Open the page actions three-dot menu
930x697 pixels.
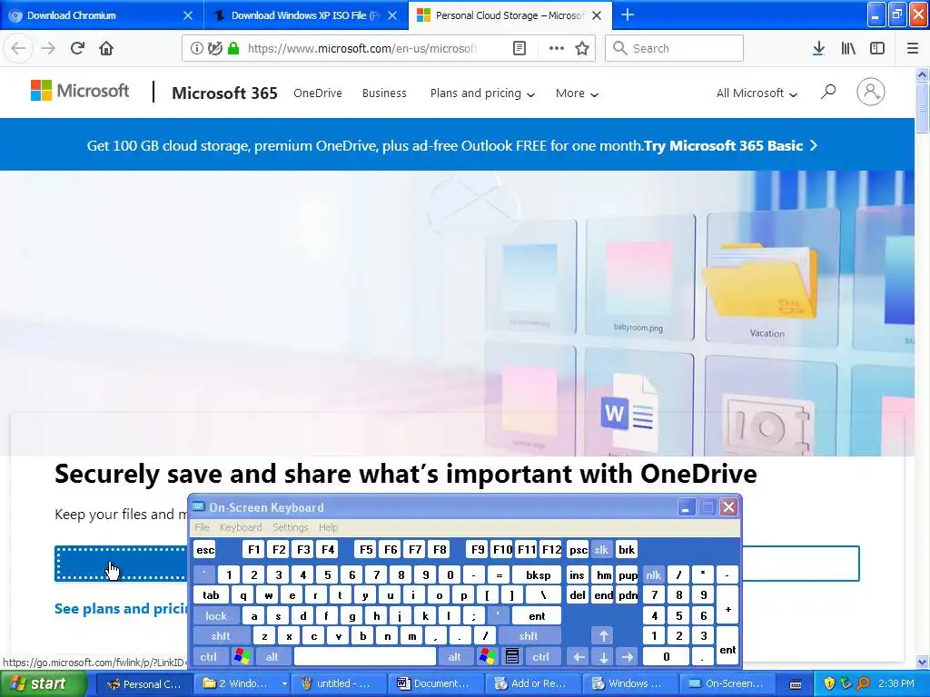(557, 48)
